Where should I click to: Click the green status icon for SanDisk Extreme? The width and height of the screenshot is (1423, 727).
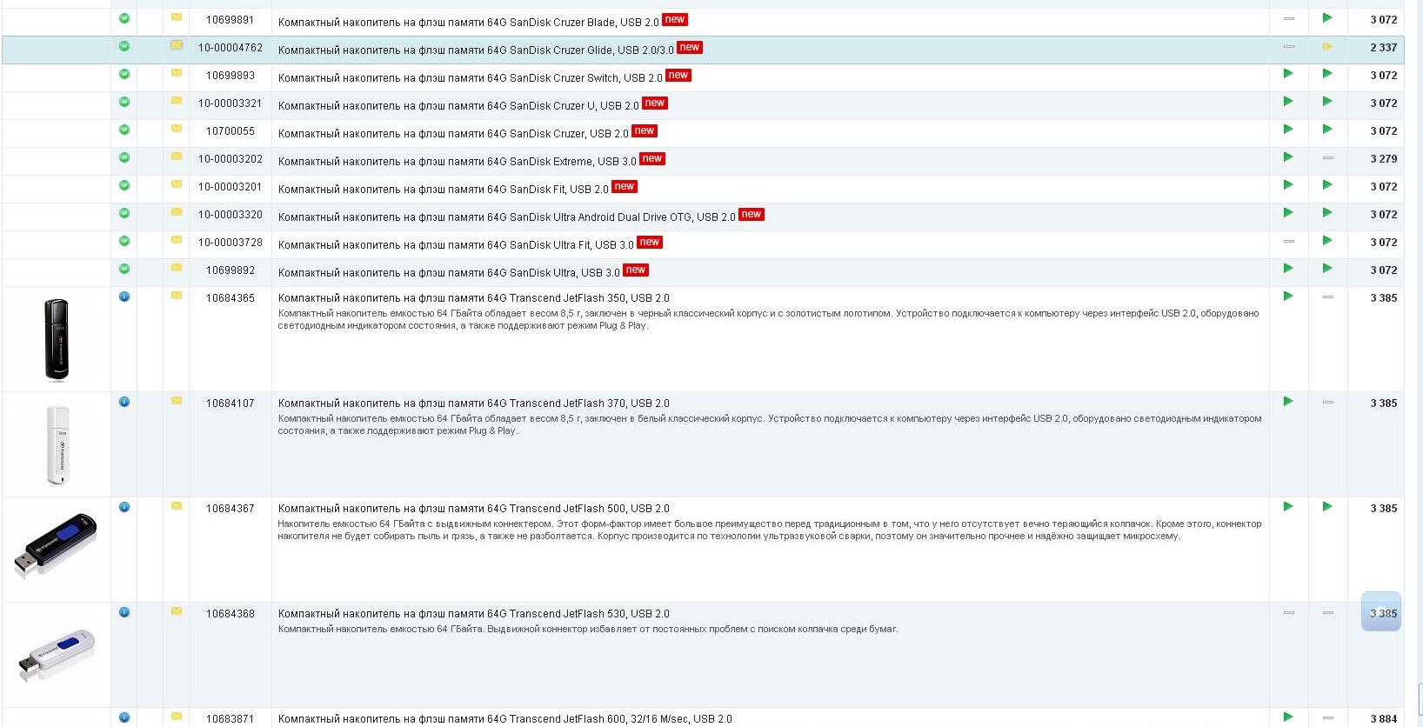(124, 157)
